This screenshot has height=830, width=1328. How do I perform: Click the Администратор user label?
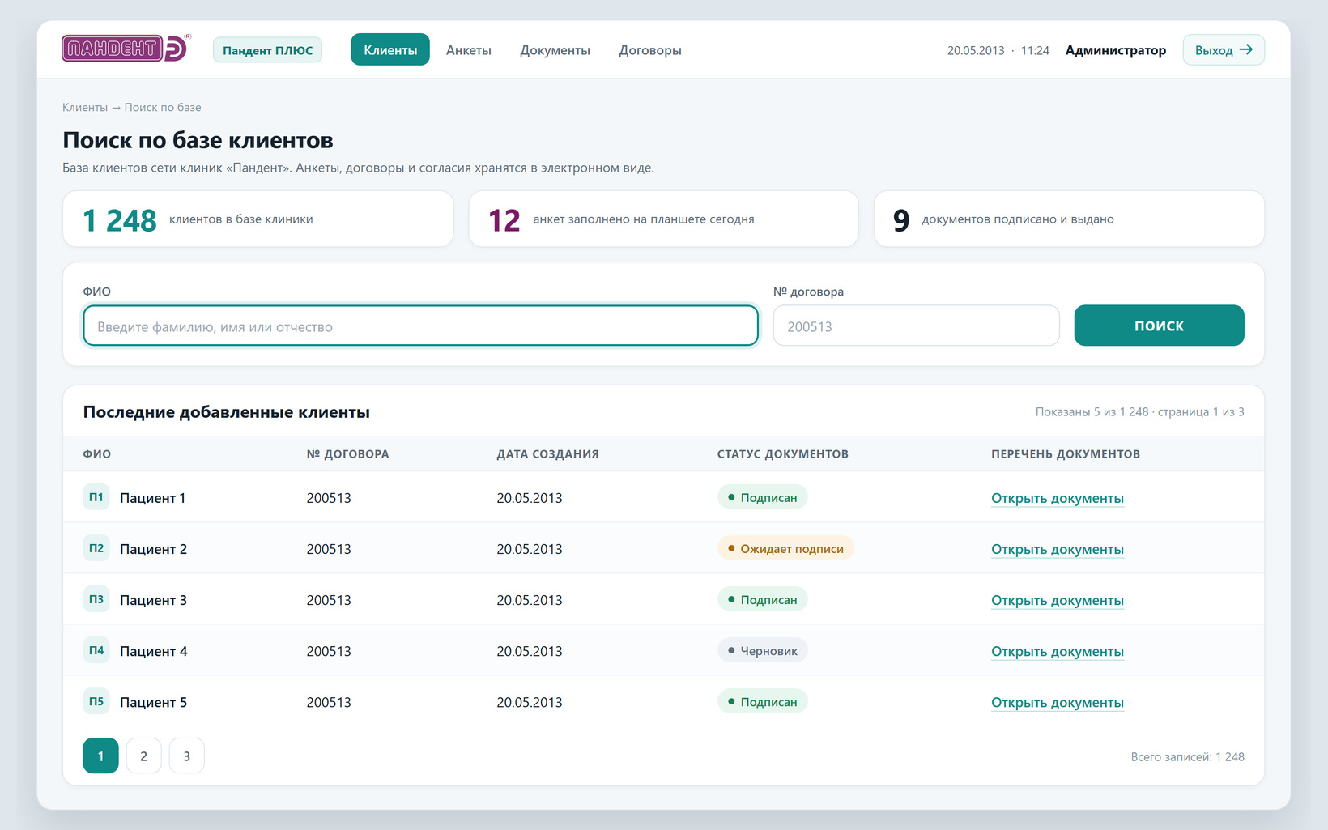coord(1115,50)
